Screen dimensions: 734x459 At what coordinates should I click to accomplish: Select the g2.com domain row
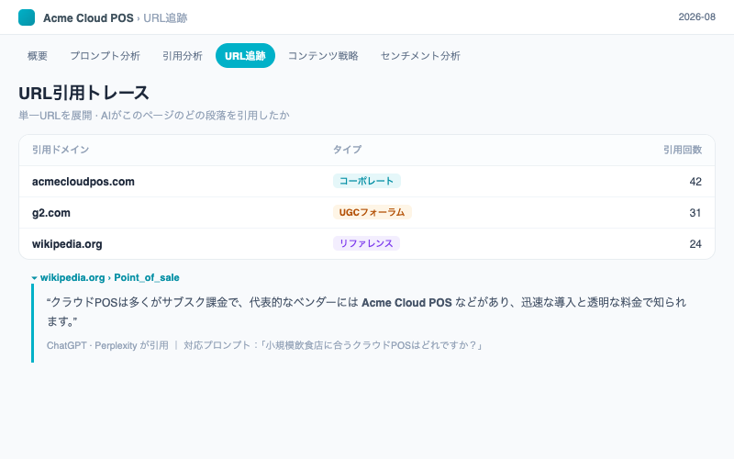[x=367, y=213]
